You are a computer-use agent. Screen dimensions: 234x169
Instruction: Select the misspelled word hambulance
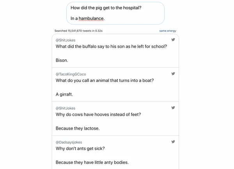coord(91,18)
